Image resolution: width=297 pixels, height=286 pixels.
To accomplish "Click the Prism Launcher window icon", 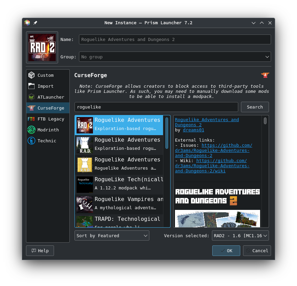I will [x=27, y=23].
